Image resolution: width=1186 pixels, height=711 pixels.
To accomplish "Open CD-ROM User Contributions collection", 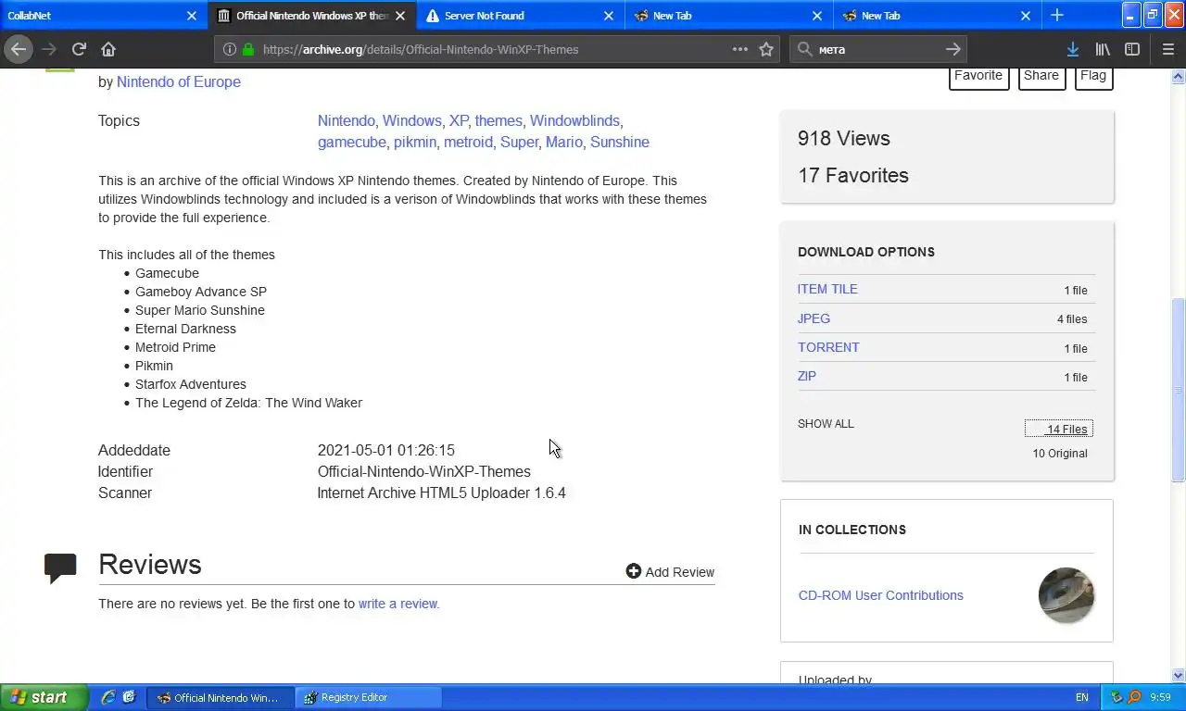I will 881,595.
